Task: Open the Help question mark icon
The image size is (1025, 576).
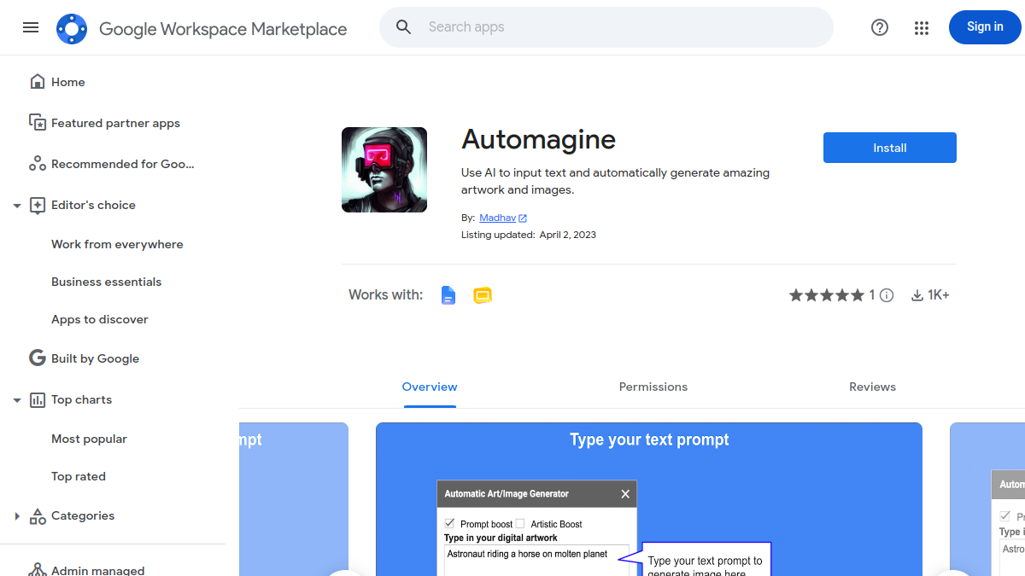Action: pos(880,27)
